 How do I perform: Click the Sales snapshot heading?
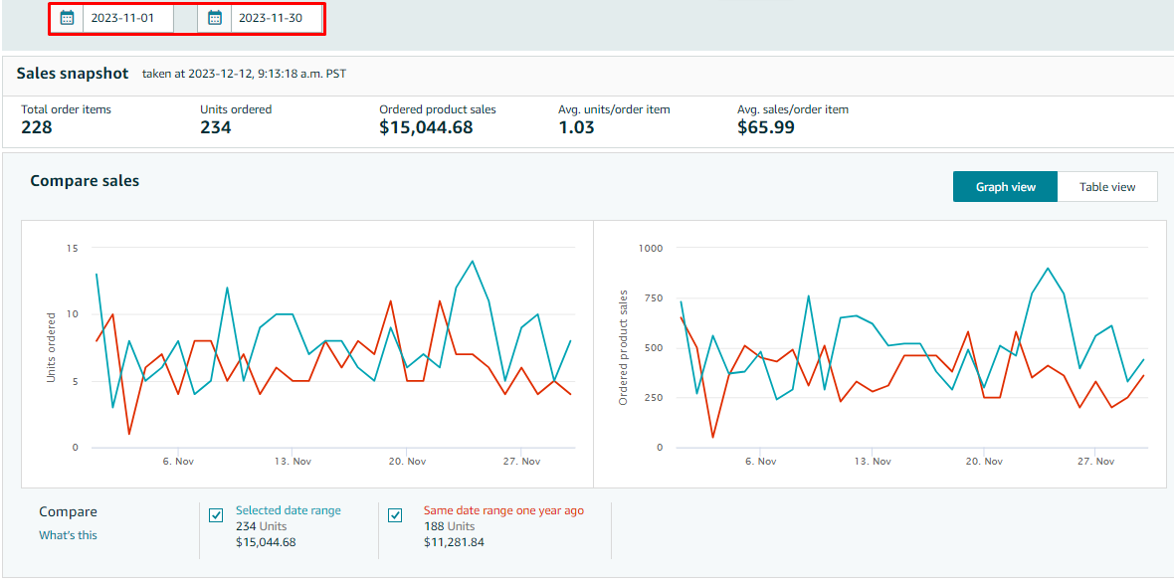[x=73, y=74]
